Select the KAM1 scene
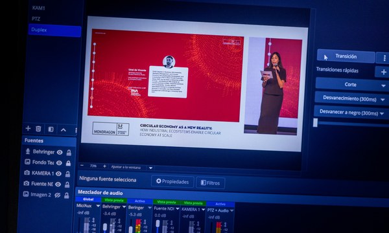The height and width of the screenshot is (233, 389). click(38, 8)
